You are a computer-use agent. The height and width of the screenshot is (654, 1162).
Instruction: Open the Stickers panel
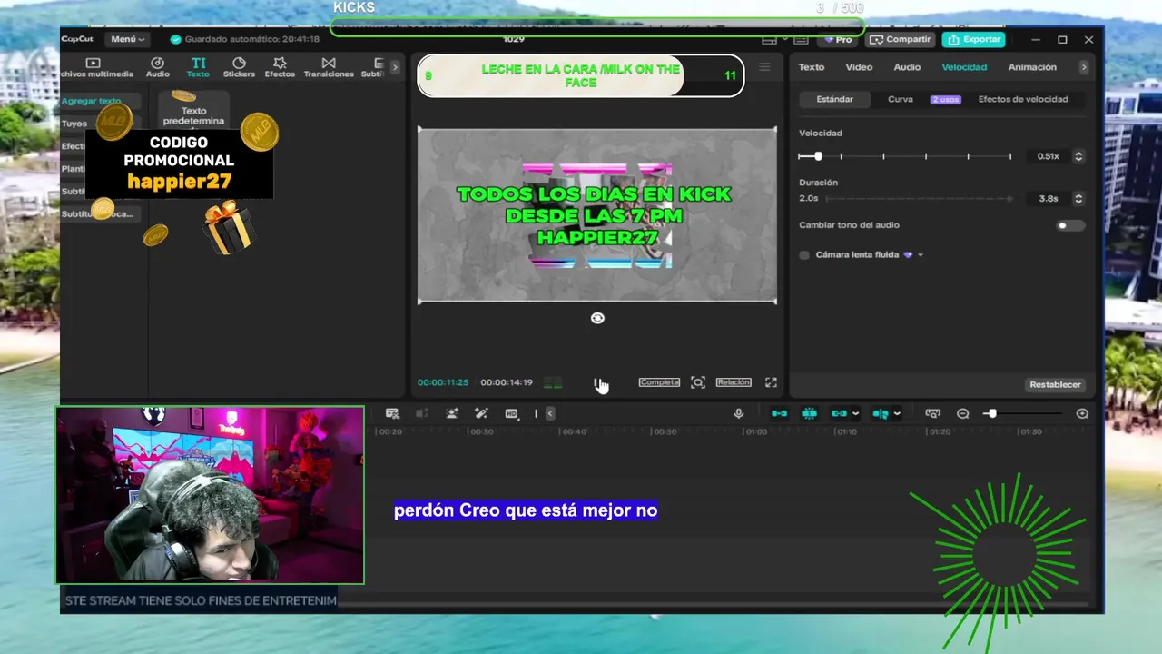coord(239,67)
